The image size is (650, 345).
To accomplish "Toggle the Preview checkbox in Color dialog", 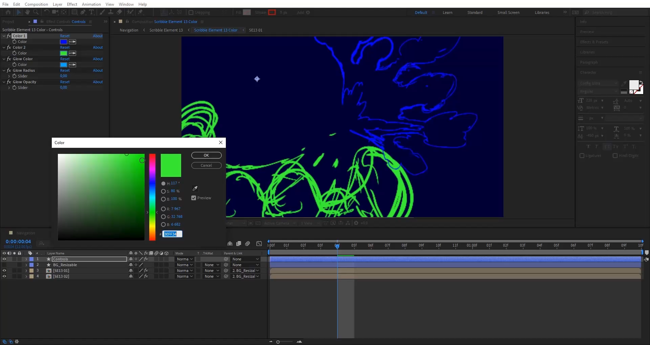I will pos(194,198).
